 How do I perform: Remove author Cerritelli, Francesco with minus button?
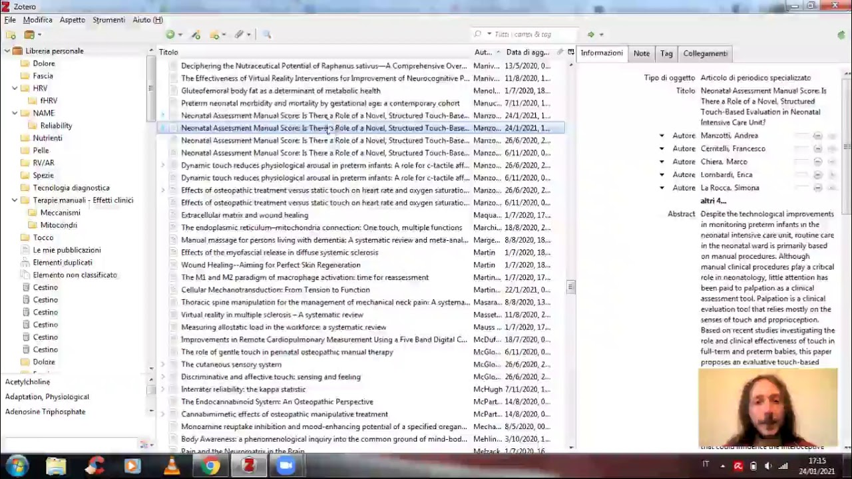click(817, 149)
